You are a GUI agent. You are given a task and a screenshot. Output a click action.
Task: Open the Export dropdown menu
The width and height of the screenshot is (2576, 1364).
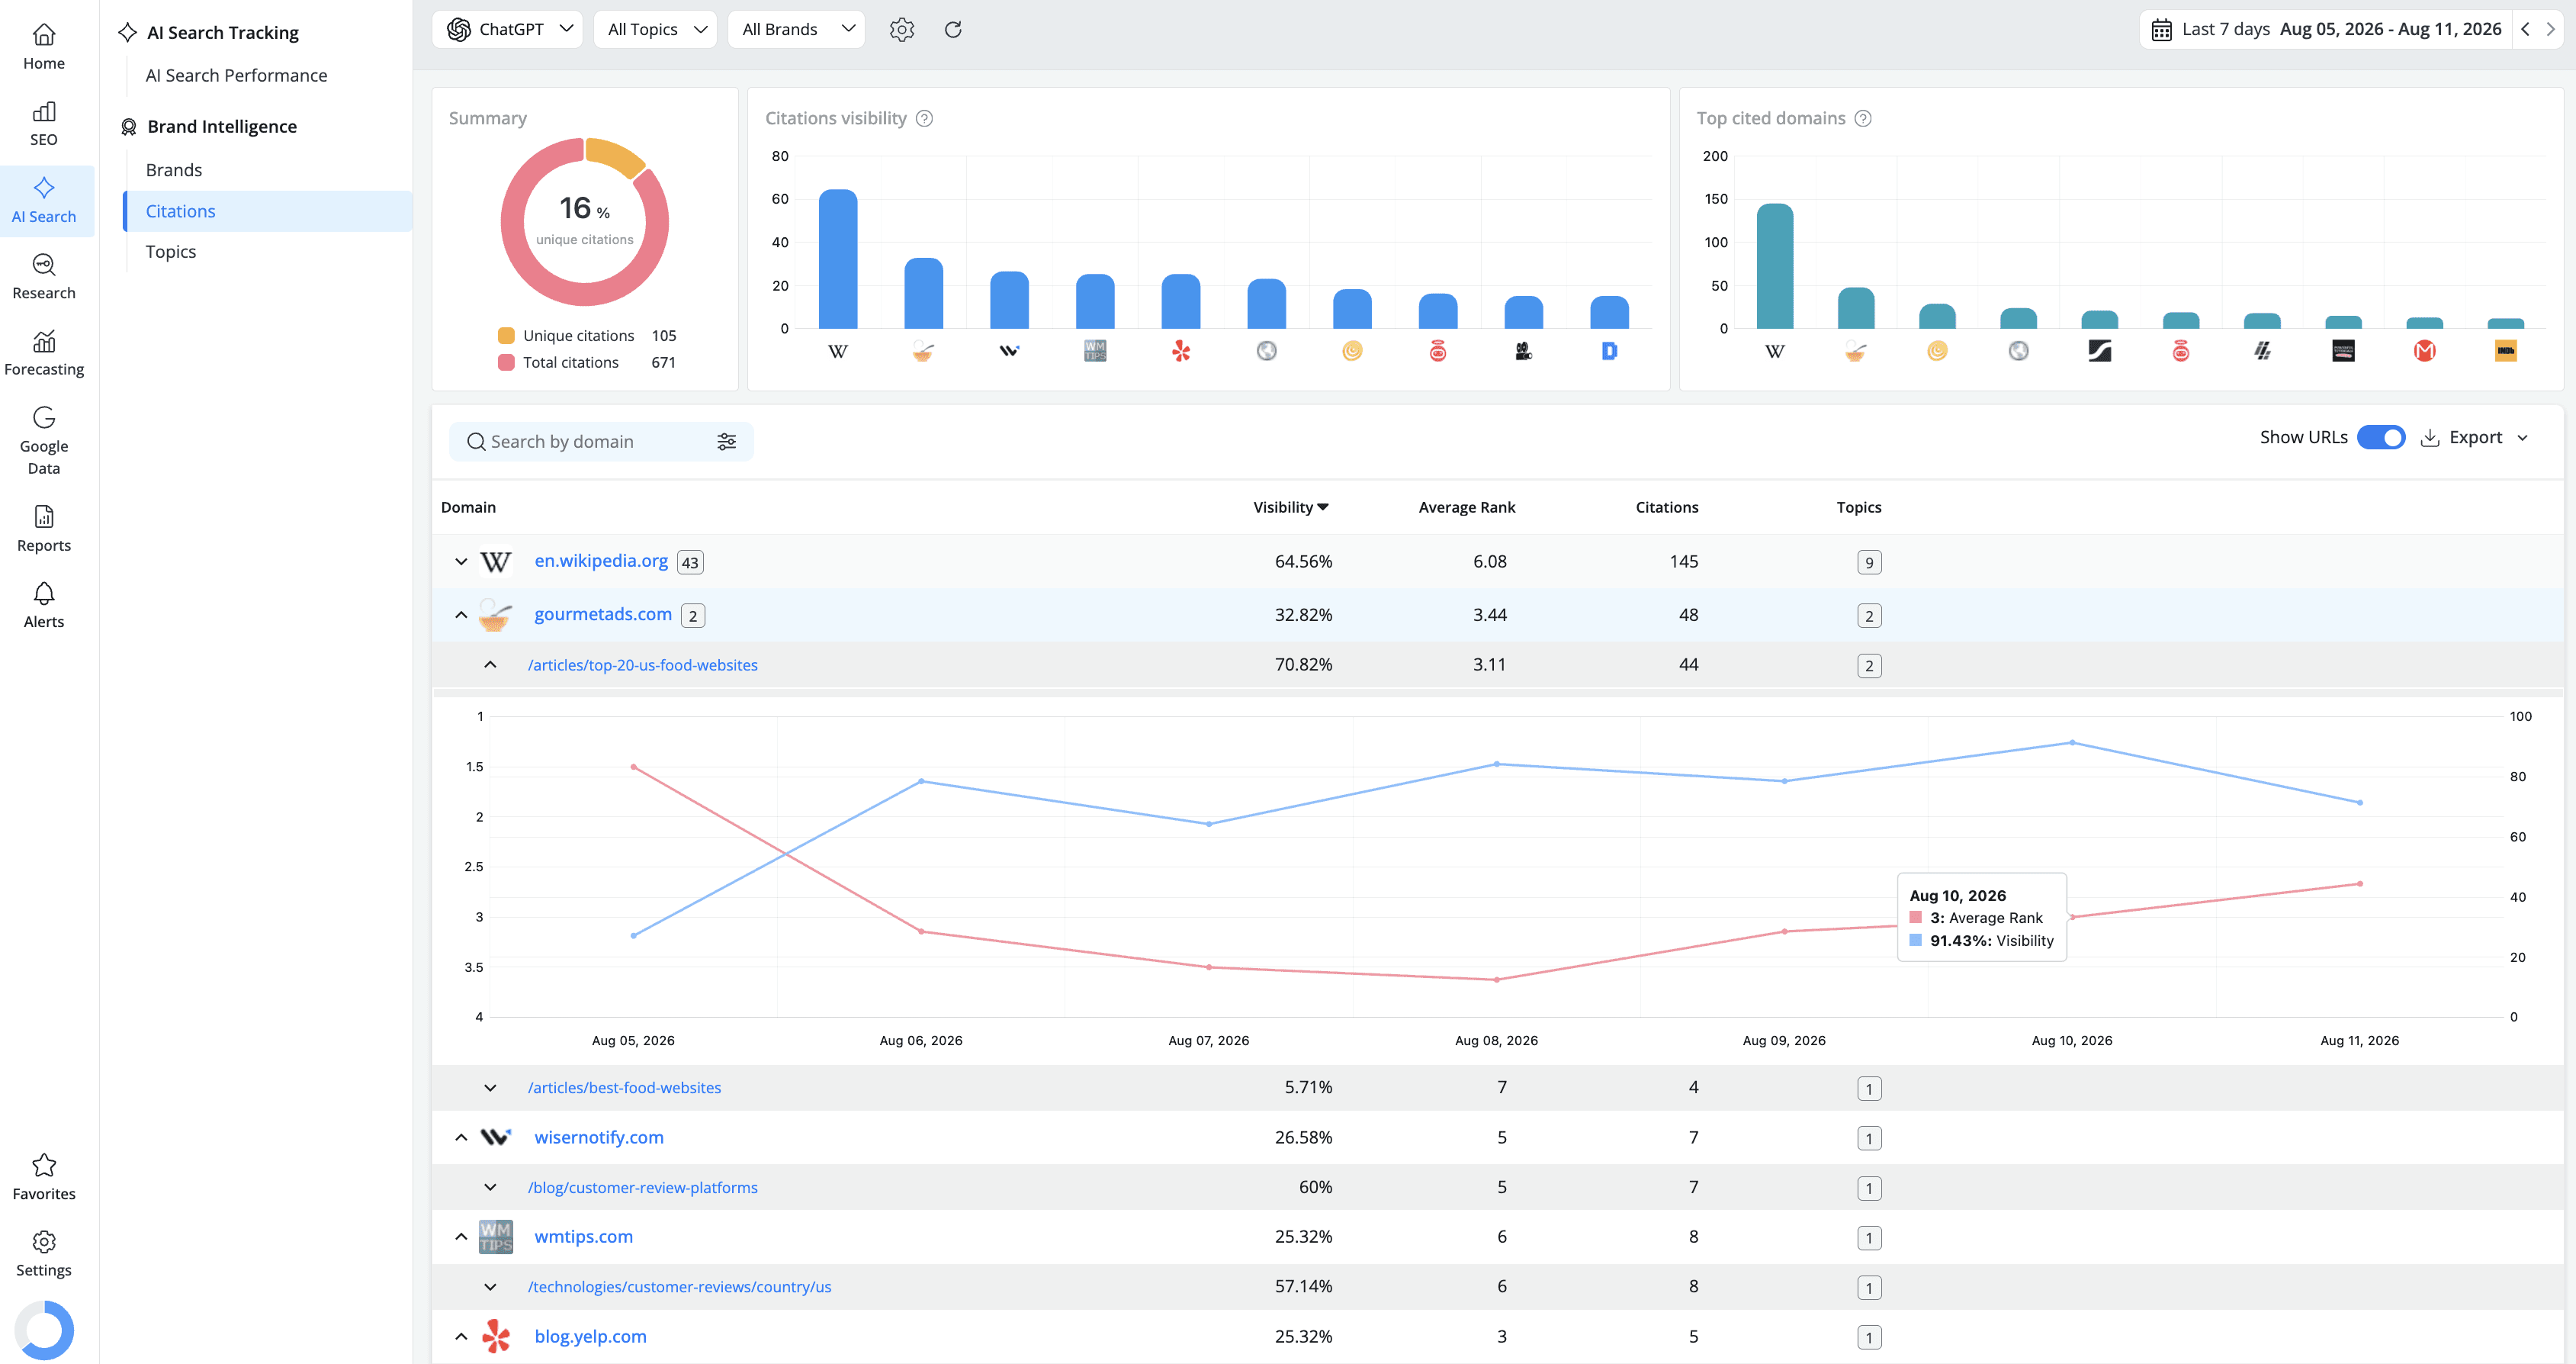tap(2475, 437)
